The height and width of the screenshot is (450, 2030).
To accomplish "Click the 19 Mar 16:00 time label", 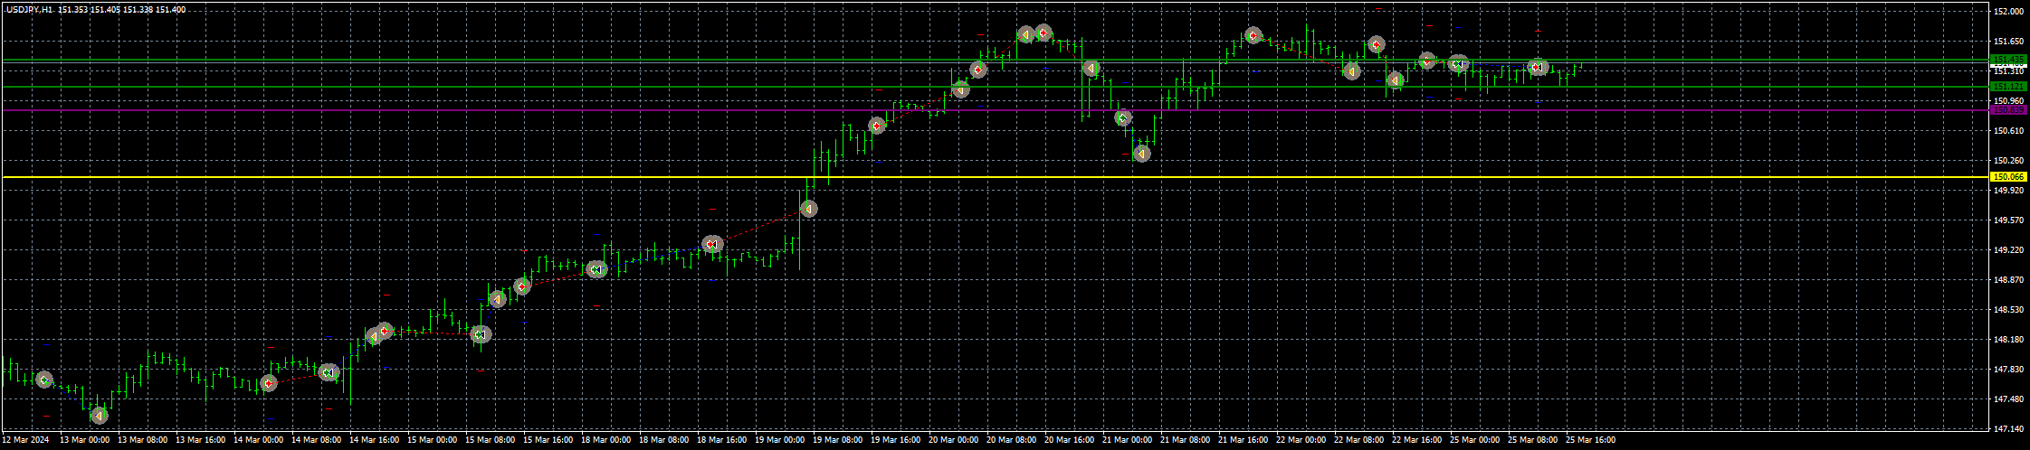I will point(896,440).
